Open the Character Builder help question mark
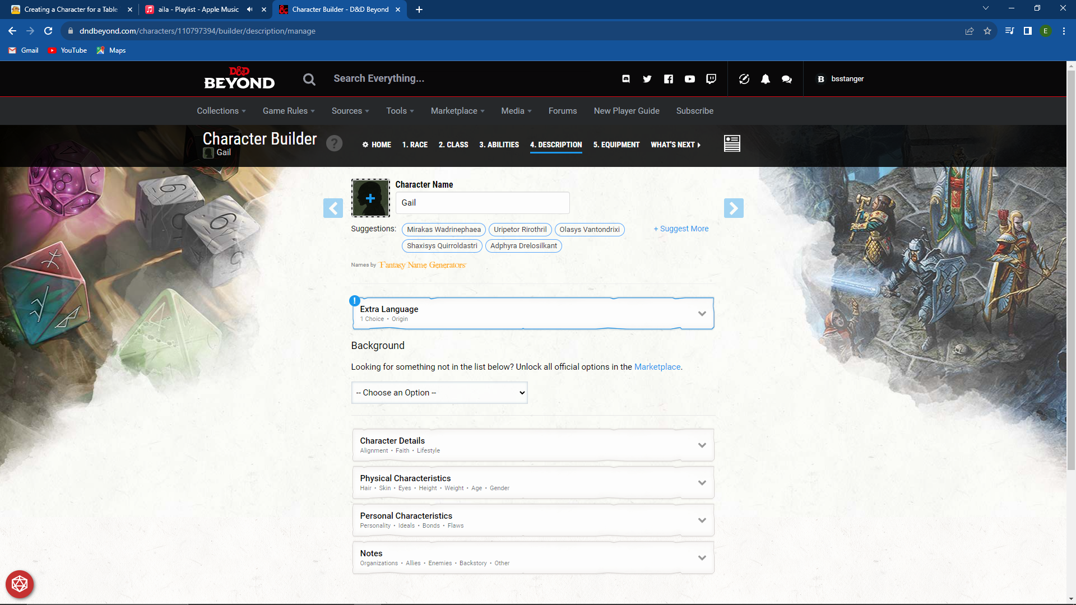Image resolution: width=1076 pixels, height=605 pixels. pos(335,143)
